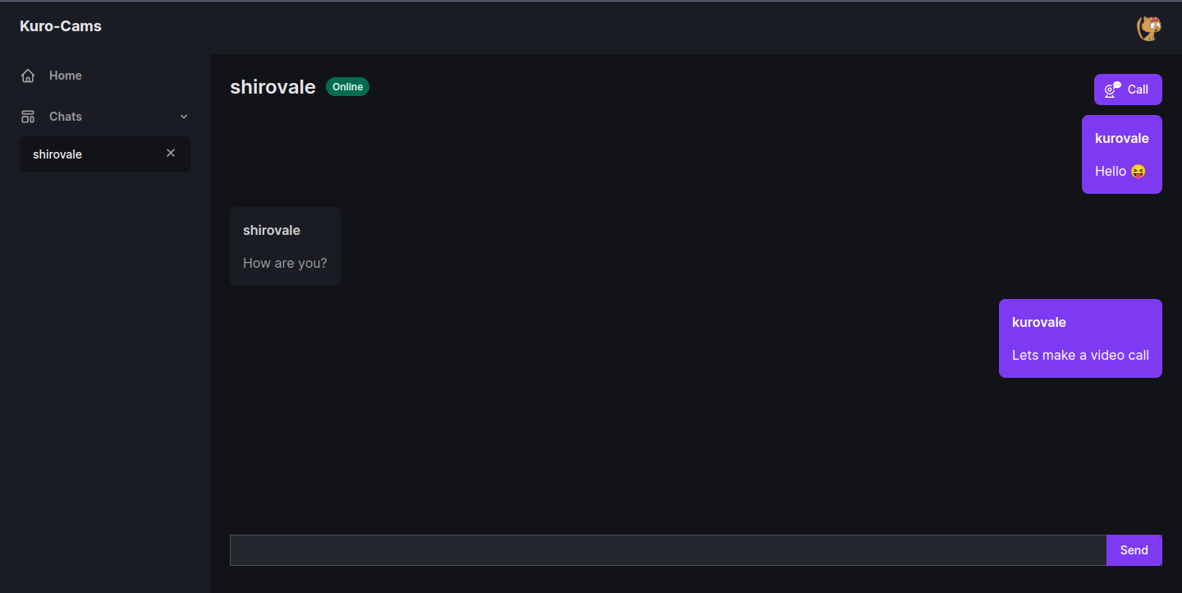Click the kuro vale sender name in last message

tap(1039, 322)
